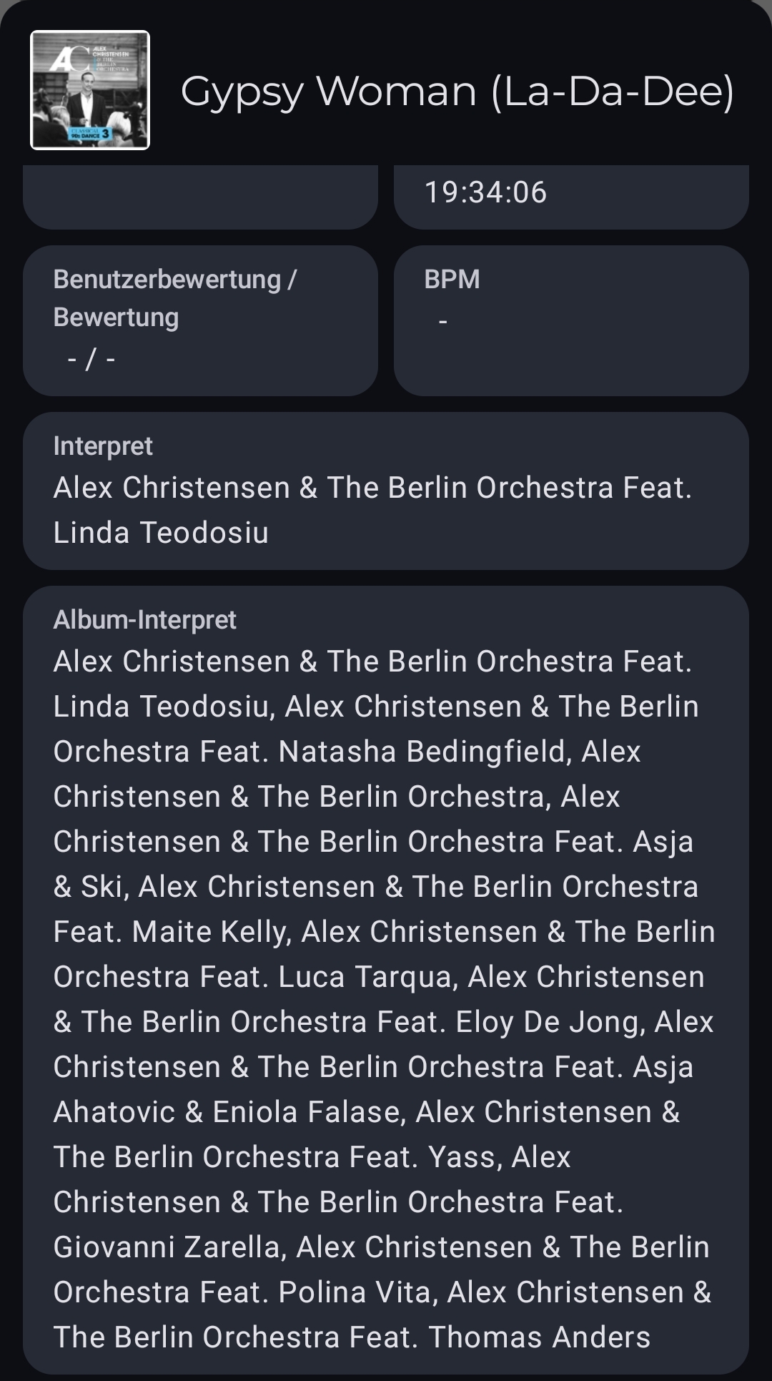Select Eniola Falase in the album artists
Image resolution: width=772 pixels, height=1381 pixels.
[309, 1112]
